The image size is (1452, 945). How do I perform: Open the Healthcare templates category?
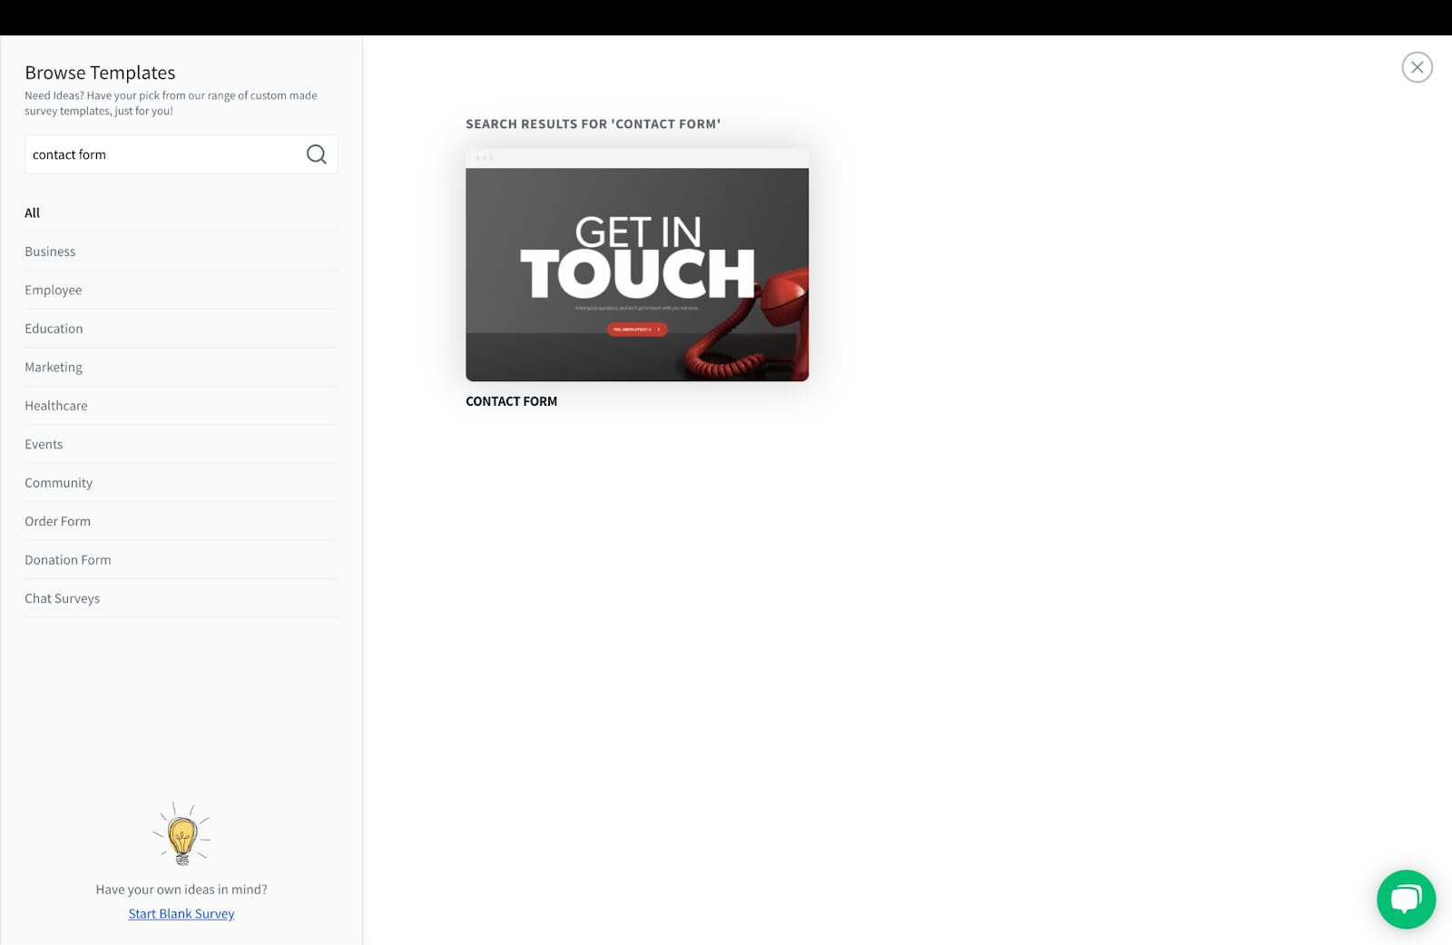[181, 406]
